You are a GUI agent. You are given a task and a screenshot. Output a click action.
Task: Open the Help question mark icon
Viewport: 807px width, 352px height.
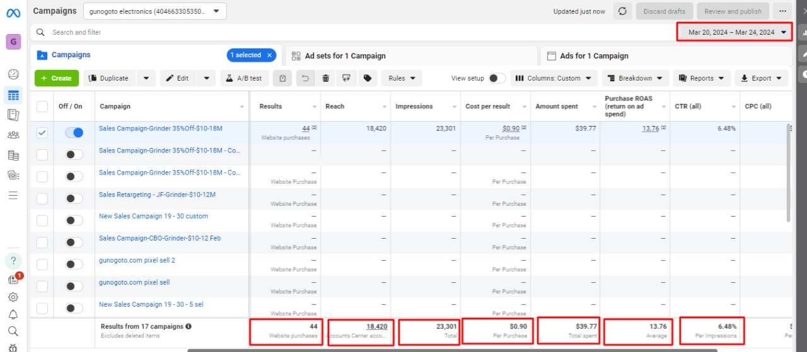[x=13, y=261]
